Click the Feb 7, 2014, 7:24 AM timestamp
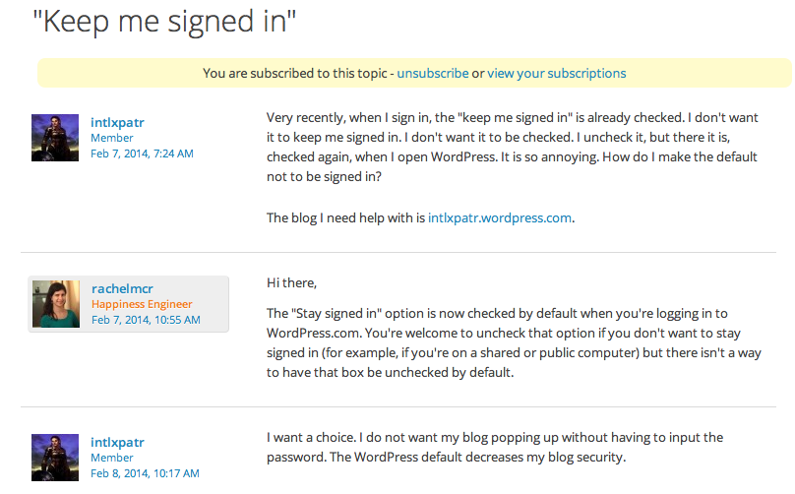Image resolution: width=795 pixels, height=494 pixels. [143, 154]
